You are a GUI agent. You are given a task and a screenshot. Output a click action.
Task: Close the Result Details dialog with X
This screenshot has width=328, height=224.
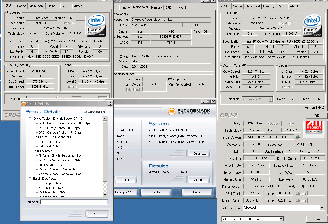pos(110,103)
